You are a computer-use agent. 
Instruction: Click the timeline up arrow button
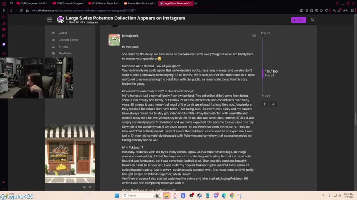[264, 104]
